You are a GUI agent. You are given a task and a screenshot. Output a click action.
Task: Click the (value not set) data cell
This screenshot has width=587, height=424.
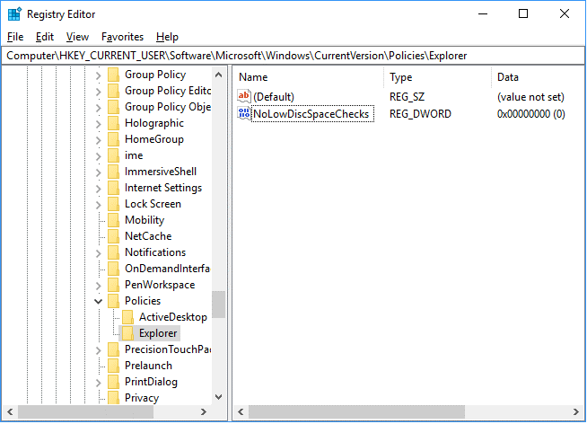pos(530,97)
